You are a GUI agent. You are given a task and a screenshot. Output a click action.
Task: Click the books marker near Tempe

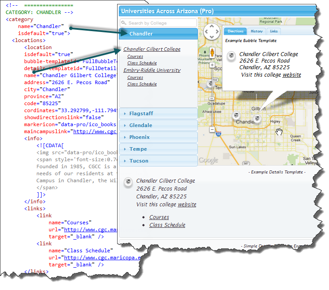click(x=210, y=83)
